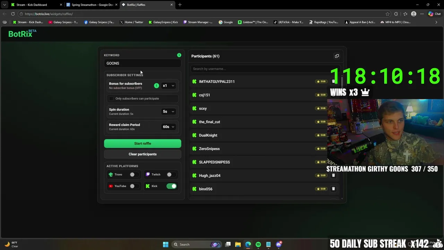Click the browser address bar URL
This screenshot has width=444, height=250.
[49, 14]
